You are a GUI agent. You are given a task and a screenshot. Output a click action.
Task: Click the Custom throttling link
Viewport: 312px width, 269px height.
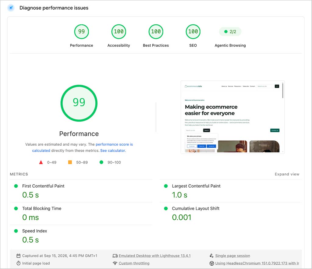[134, 263]
